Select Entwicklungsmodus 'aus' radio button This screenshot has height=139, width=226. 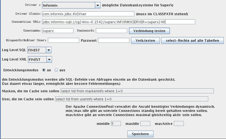tap(56, 70)
